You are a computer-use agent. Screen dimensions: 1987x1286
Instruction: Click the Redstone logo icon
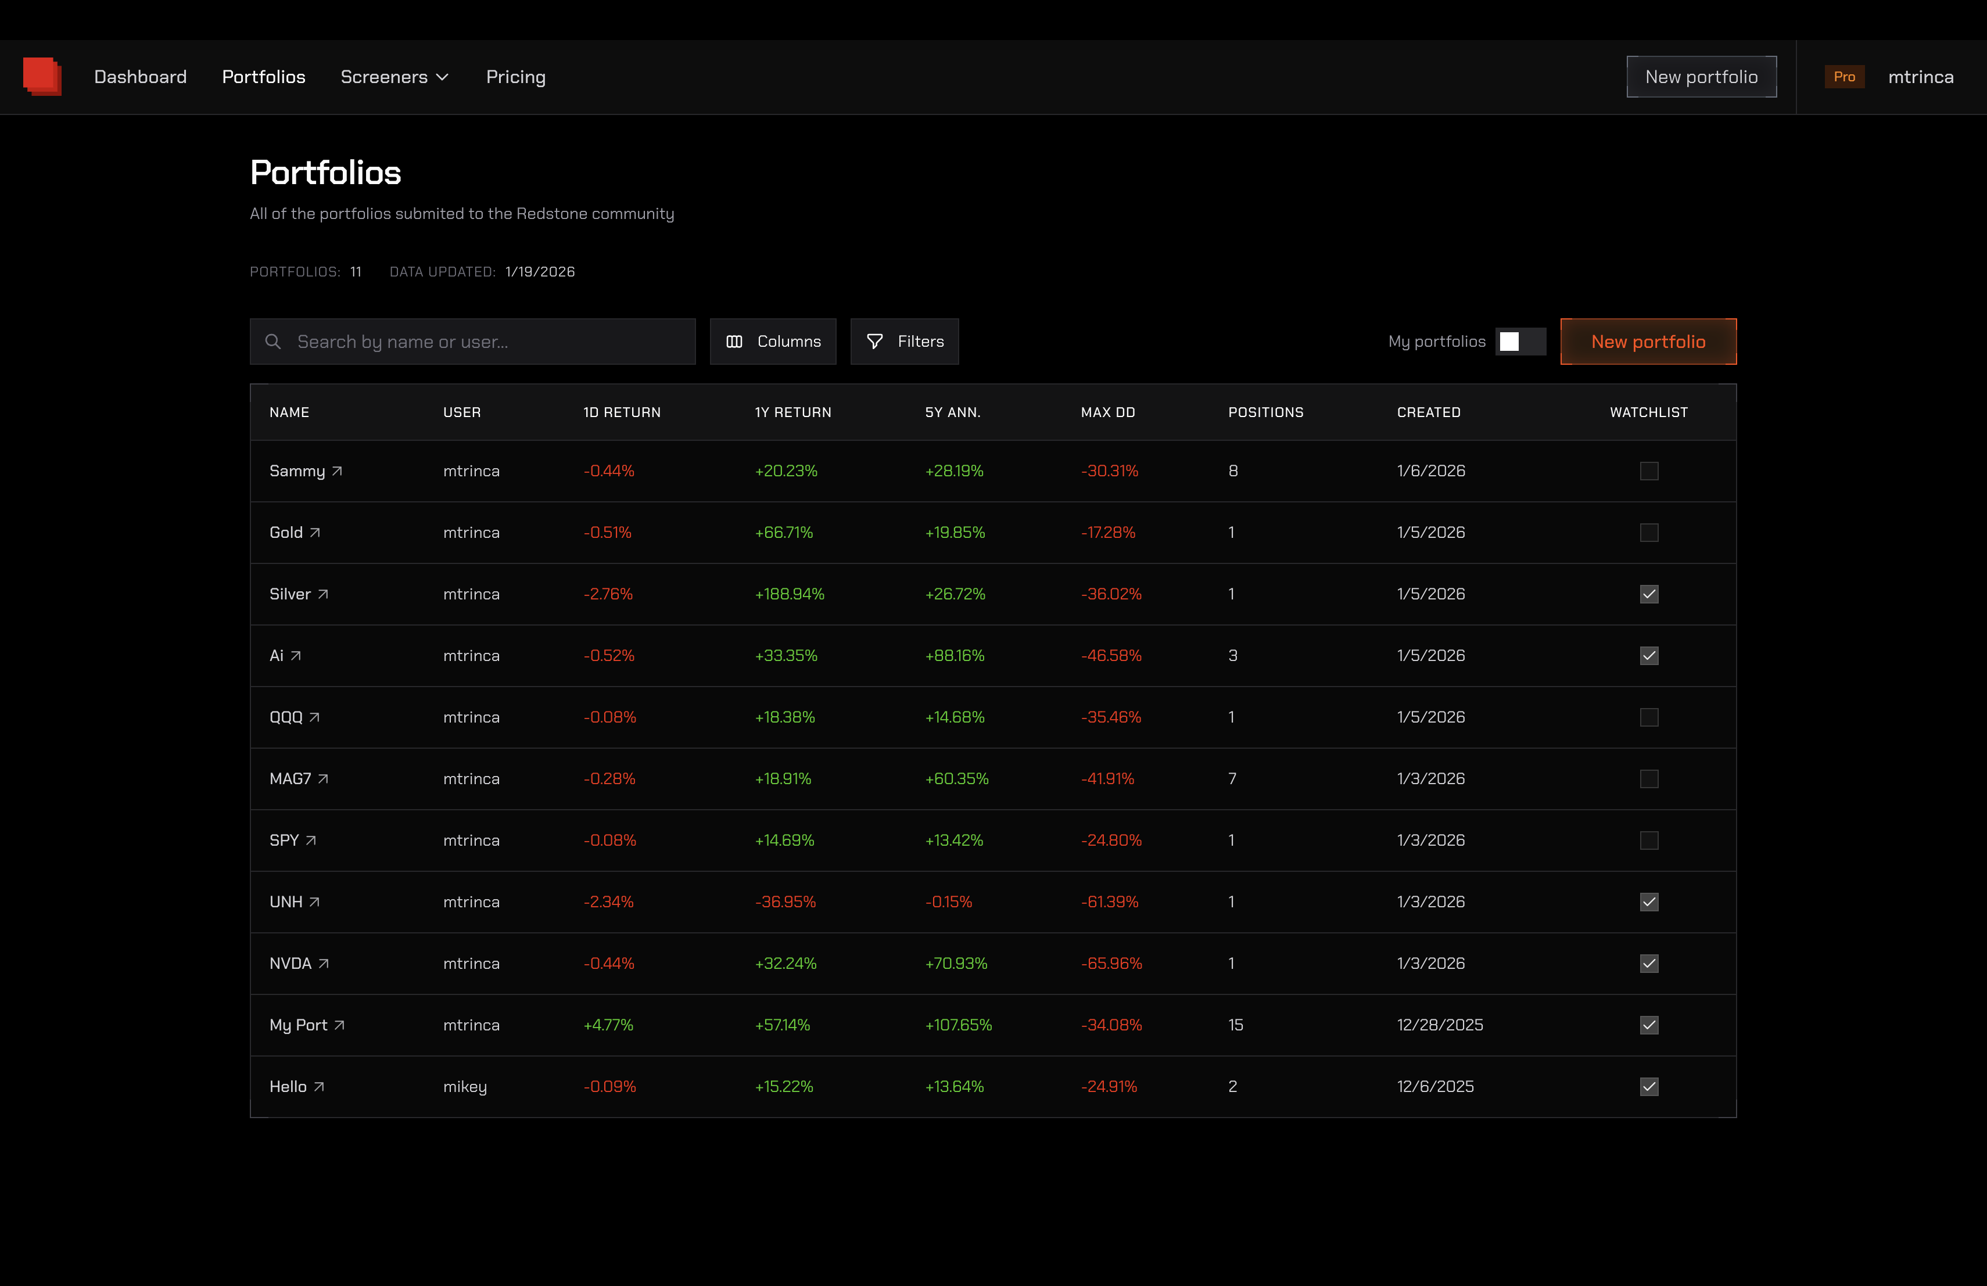tap(42, 76)
